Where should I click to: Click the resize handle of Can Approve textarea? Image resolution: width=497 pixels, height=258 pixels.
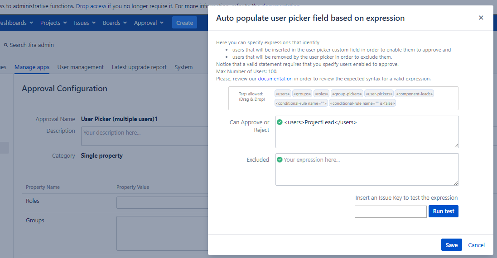[456, 145]
